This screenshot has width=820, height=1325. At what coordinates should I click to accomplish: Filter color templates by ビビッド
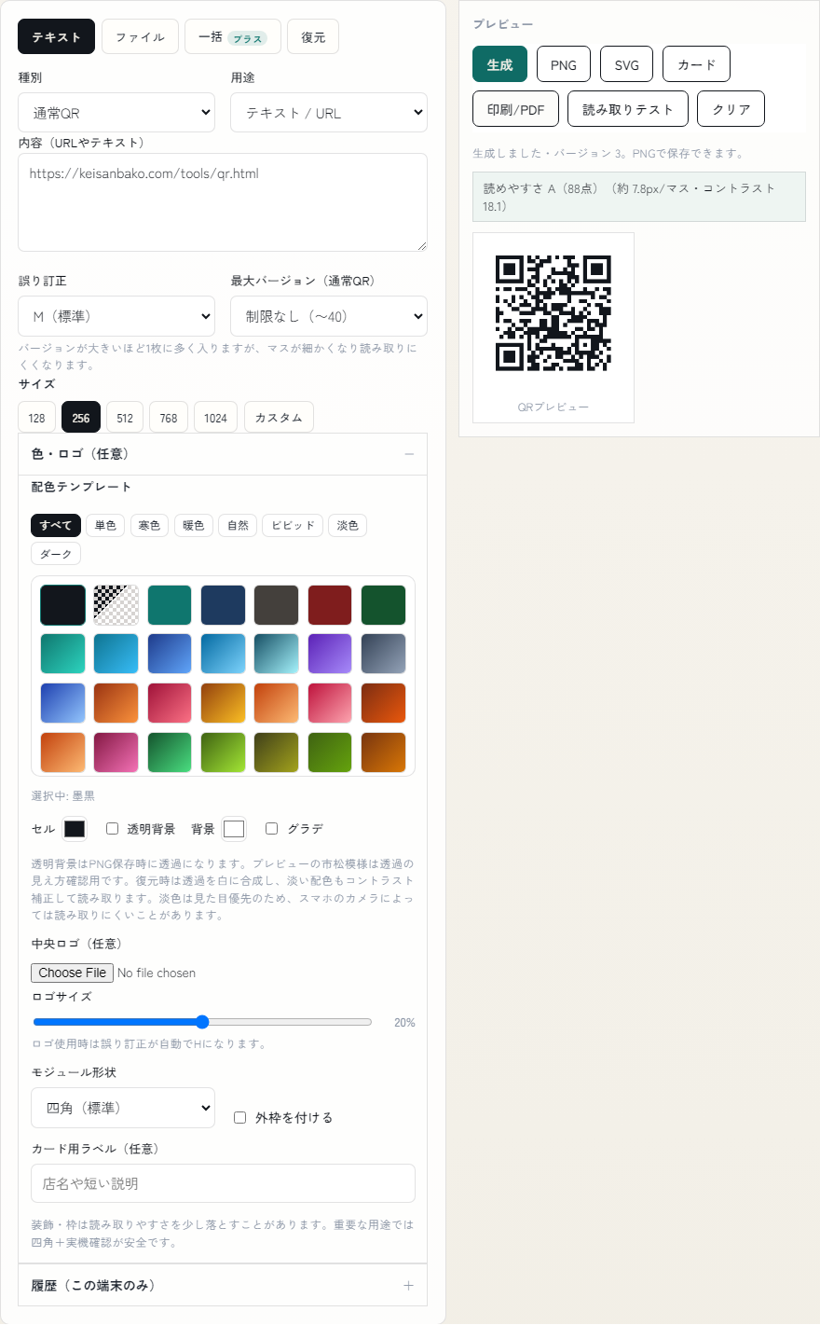click(293, 525)
